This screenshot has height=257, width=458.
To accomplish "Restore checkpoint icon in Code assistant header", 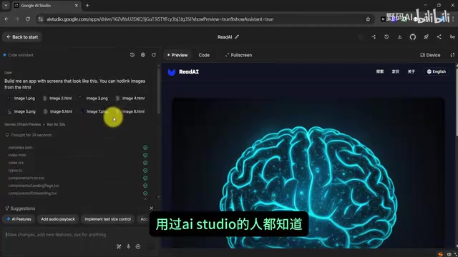I will (132, 55).
